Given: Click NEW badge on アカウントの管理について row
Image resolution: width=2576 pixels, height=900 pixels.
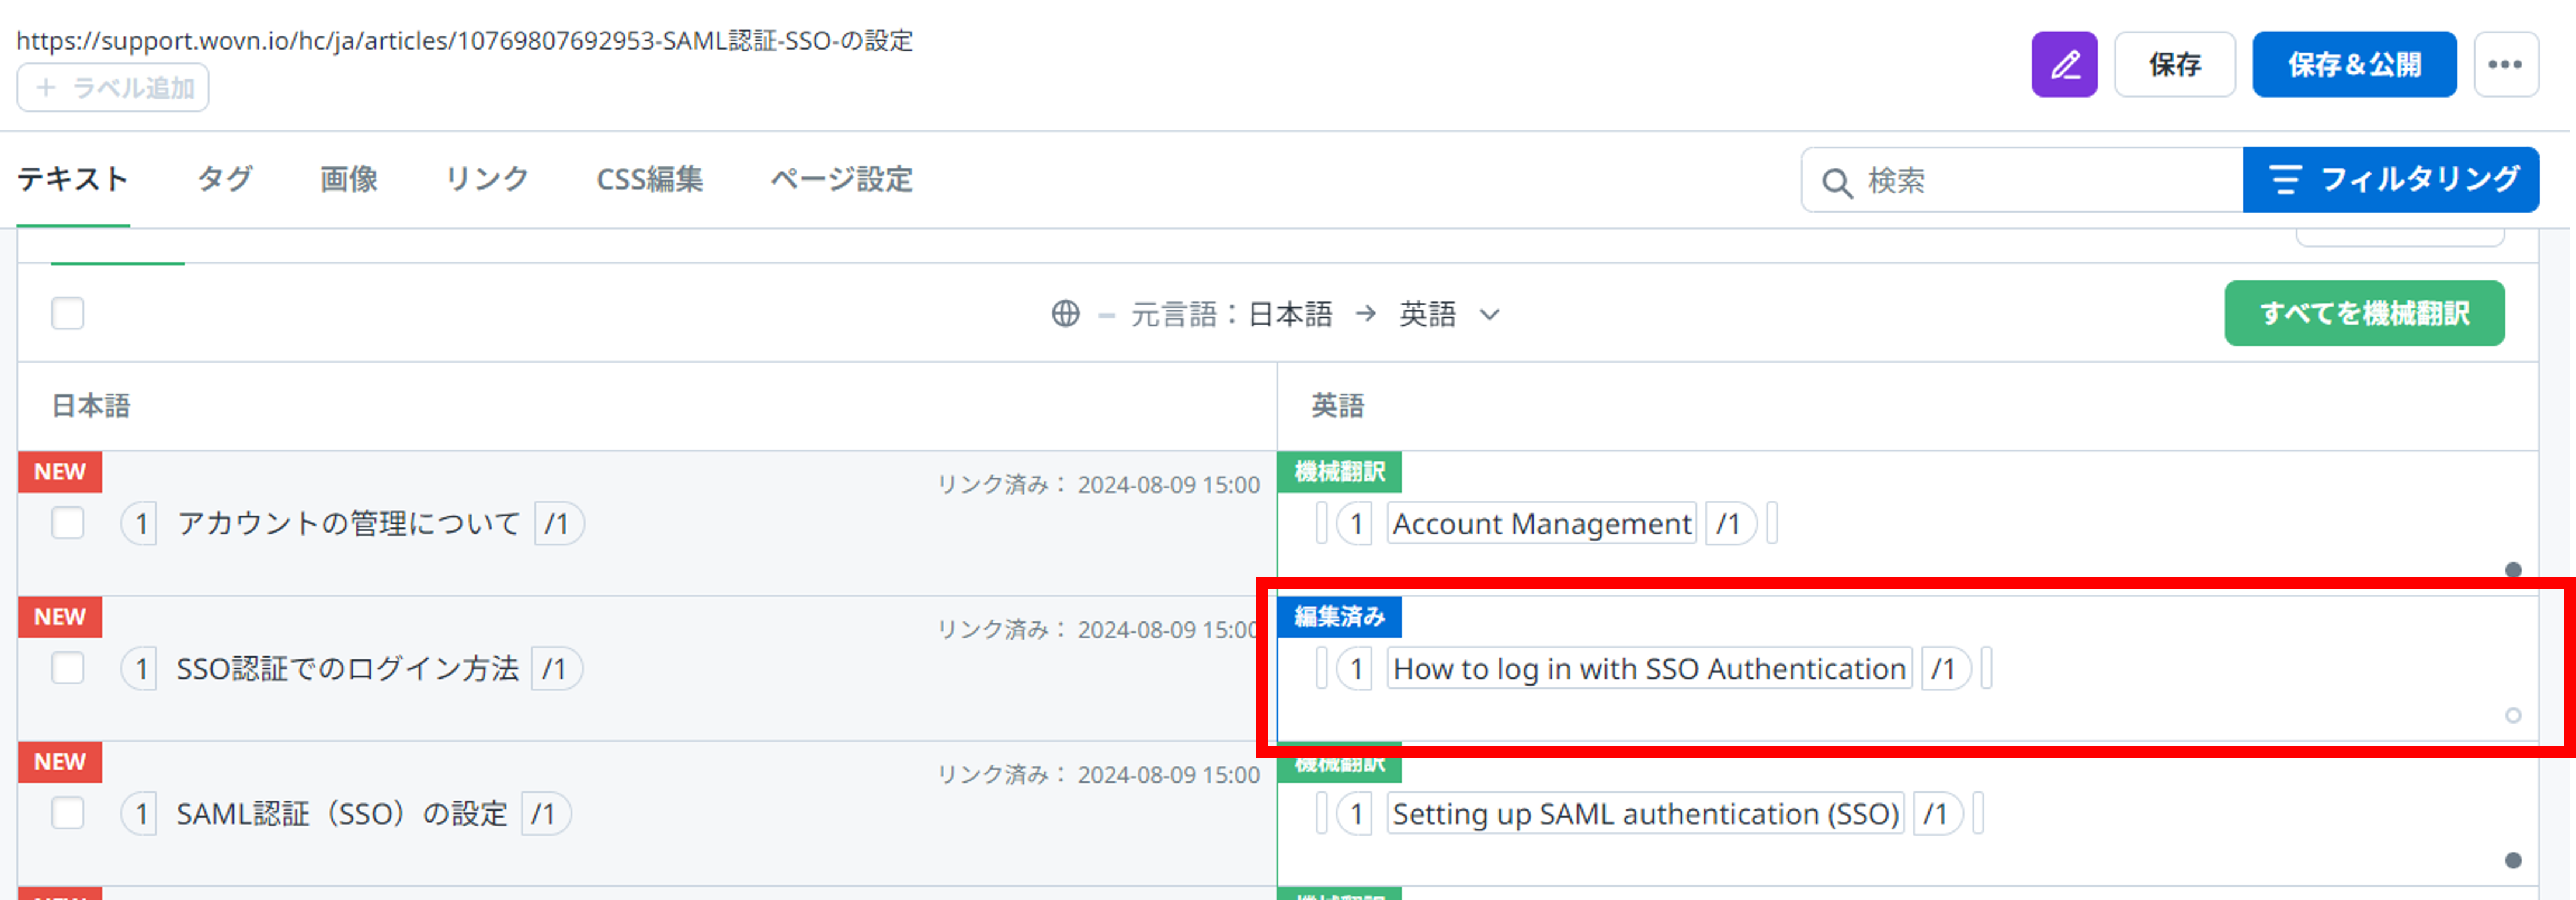Looking at the screenshot, I should tap(60, 471).
